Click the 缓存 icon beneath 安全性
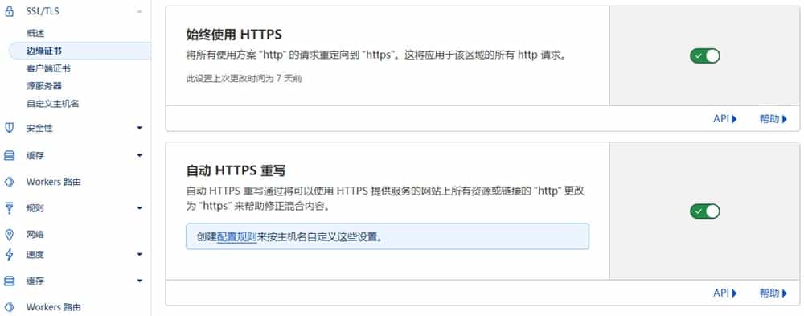The width and height of the screenshot is (804, 316). coord(9,155)
